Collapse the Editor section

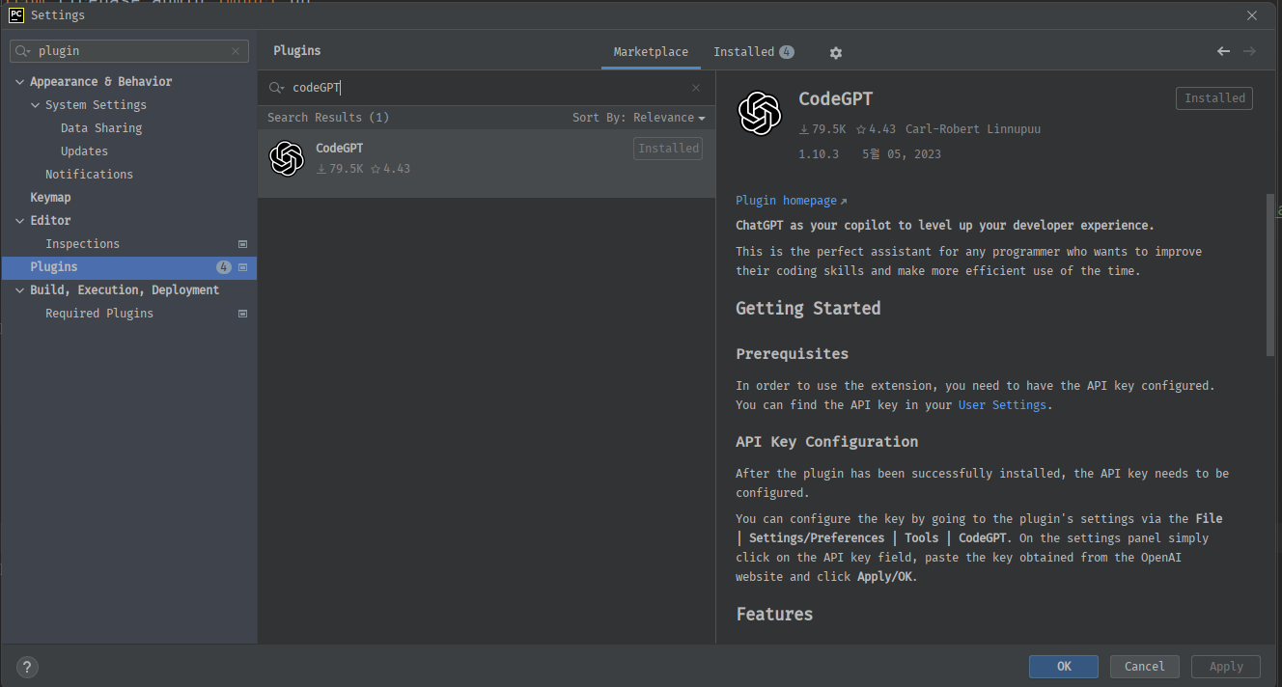pos(20,221)
